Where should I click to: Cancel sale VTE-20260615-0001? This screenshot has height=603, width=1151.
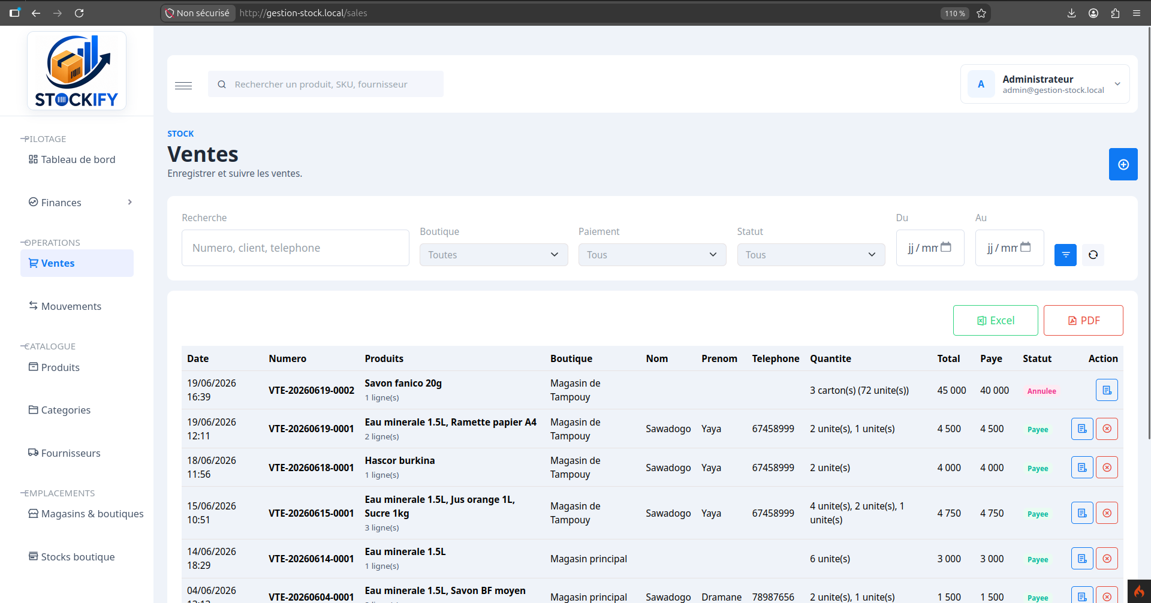click(x=1107, y=513)
